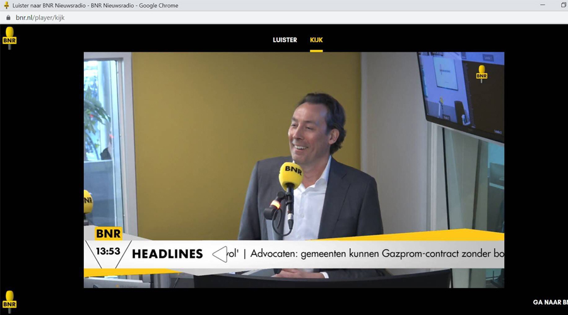
Task: Click the padlock site info icon
Action: [x=8, y=18]
